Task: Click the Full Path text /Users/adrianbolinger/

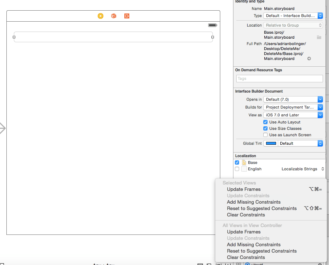Action: [x=285, y=44]
